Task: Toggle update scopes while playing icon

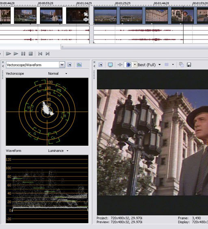Action: click(x=79, y=65)
